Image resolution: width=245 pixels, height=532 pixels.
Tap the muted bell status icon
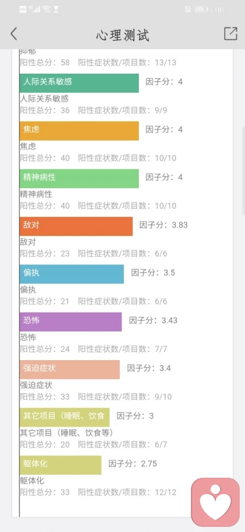(x=188, y=10)
